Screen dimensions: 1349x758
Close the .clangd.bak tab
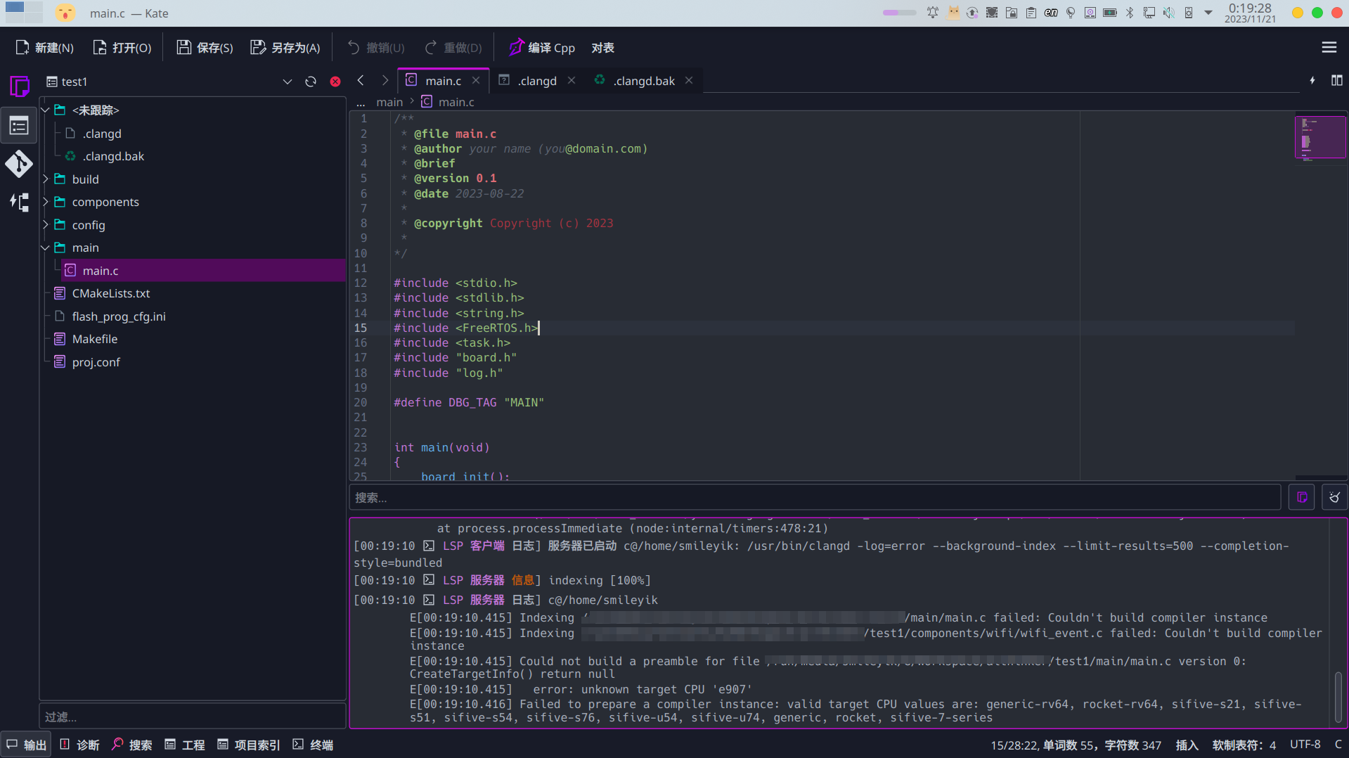coord(689,81)
